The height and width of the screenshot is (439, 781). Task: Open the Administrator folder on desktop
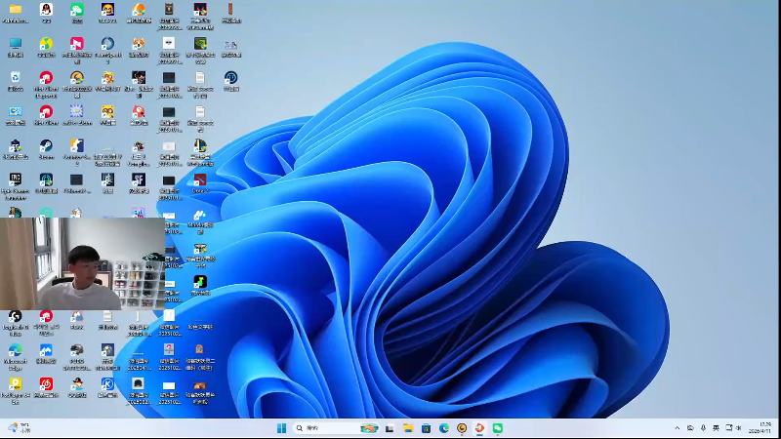point(16,11)
